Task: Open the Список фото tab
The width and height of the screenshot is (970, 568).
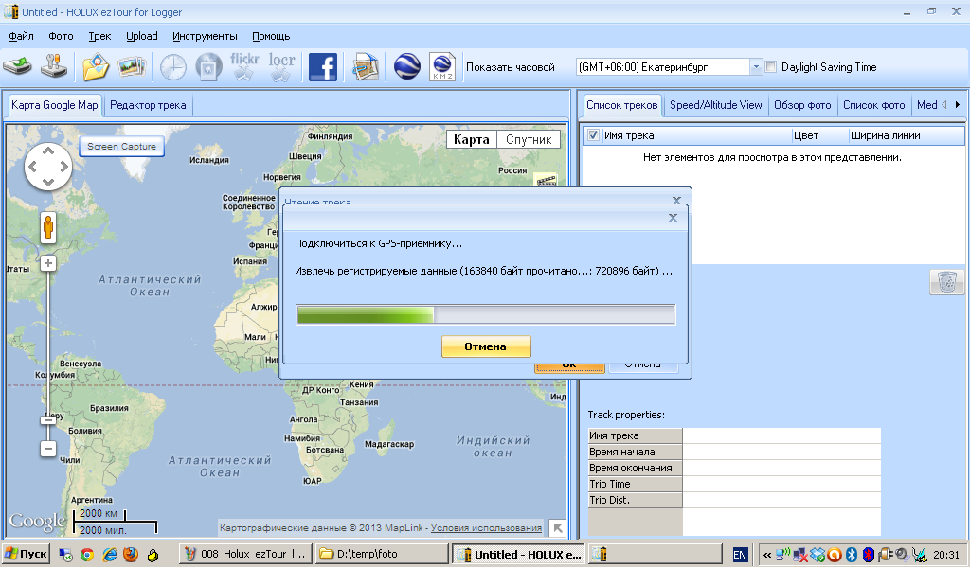Action: coord(873,105)
